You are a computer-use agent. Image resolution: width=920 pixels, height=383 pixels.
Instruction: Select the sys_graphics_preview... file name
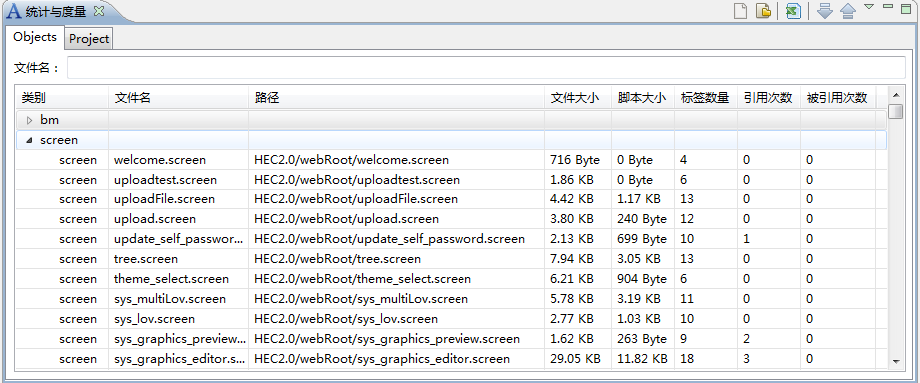click(180, 338)
